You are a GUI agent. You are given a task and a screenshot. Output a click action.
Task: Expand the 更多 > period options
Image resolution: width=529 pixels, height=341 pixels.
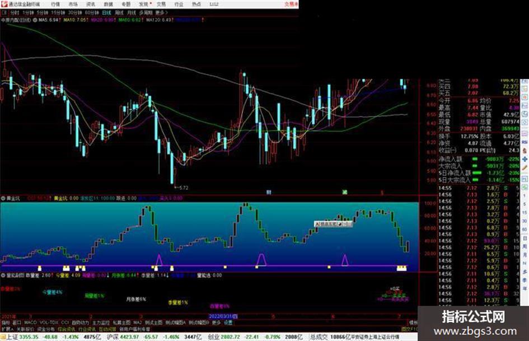pyautogui.click(x=162, y=12)
